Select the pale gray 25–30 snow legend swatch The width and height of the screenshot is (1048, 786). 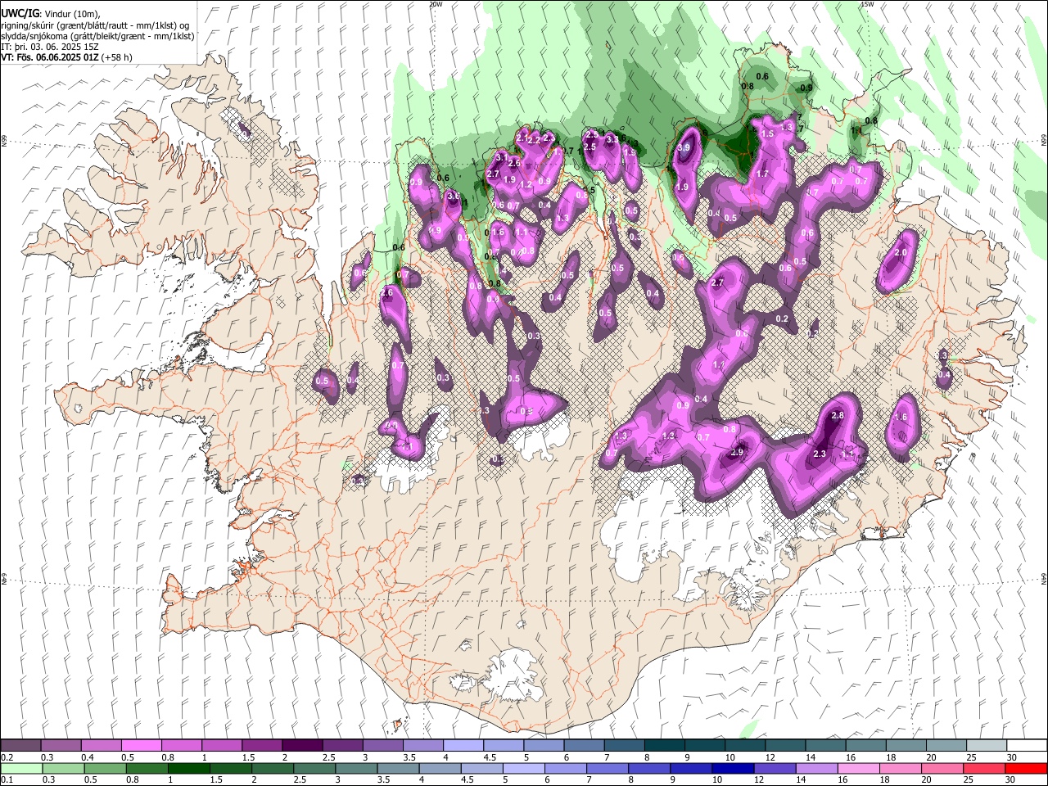tap(987, 746)
